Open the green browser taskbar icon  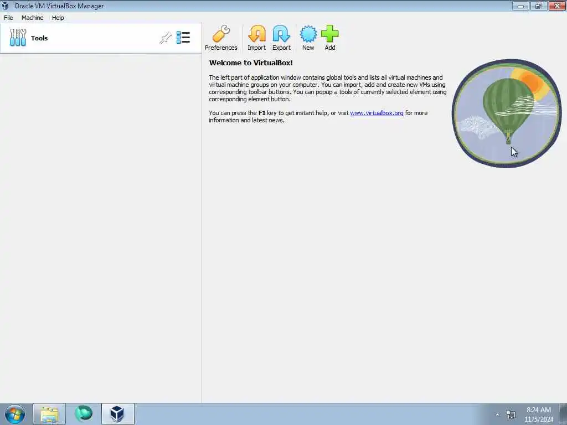[x=84, y=414]
